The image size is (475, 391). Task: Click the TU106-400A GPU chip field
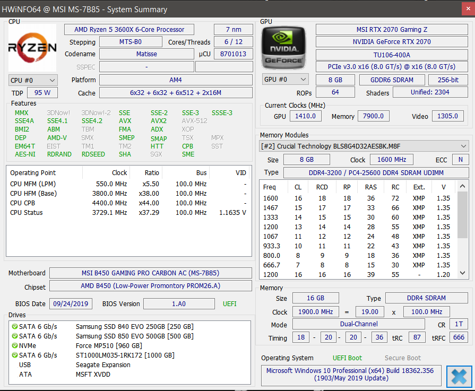coord(392,55)
